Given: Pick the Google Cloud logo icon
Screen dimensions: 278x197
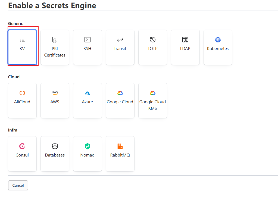Looking at the screenshot, I should [120, 93].
